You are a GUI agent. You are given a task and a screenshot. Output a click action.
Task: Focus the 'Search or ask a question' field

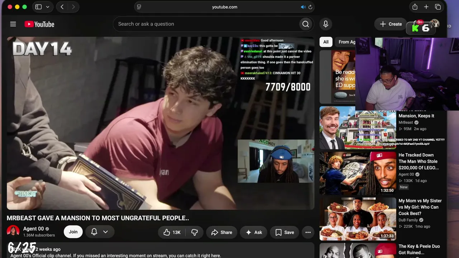pyautogui.click(x=206, y=24)
